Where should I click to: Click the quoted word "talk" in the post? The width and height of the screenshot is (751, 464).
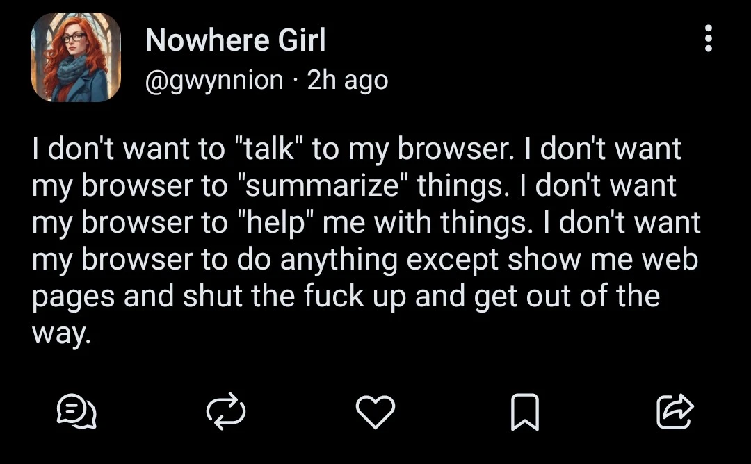pyautogui.click(x=268, y=150)
